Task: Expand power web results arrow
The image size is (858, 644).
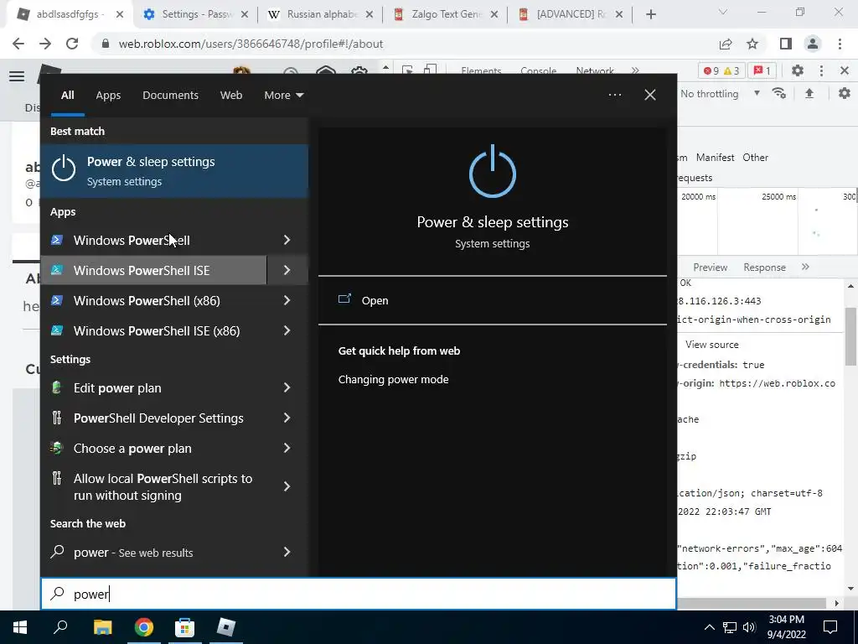Action: tap(287, 552)
